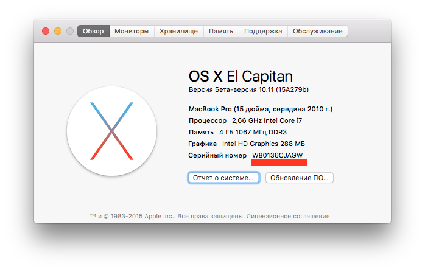Click the MacBook Pro model line

pyautogui.click(x=261, y=109)
